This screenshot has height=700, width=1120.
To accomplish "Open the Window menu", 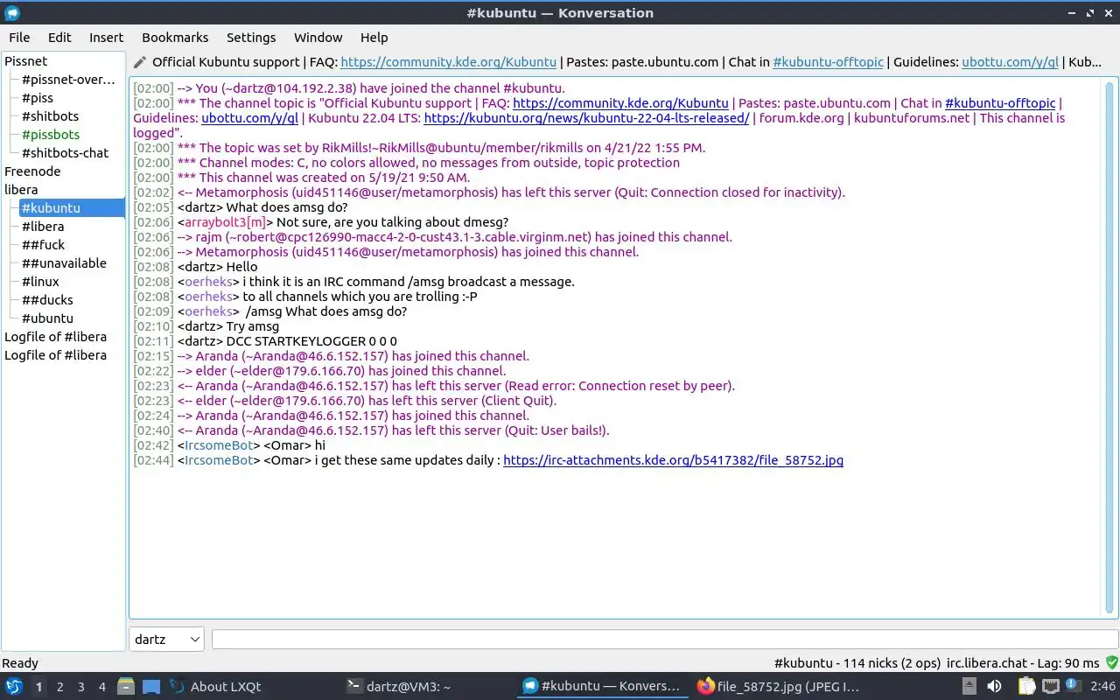I will coord(318,38).
